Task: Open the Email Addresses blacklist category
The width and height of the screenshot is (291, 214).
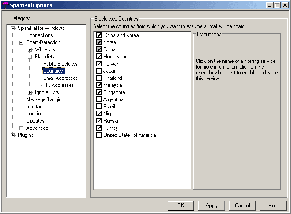Action: (x=60, y=78)
